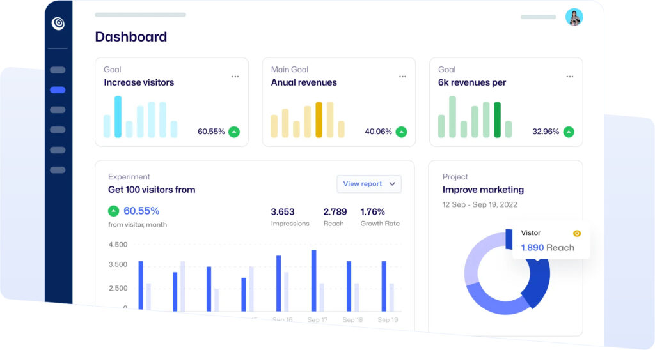Viewport: 655px width, 350px height.
Task: Click green up arrow beside 40.06%
Action: tap(401, 132)
